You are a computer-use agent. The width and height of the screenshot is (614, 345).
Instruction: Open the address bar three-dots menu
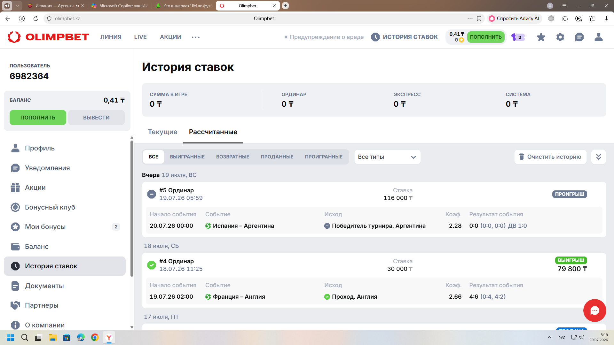[470, 19]
